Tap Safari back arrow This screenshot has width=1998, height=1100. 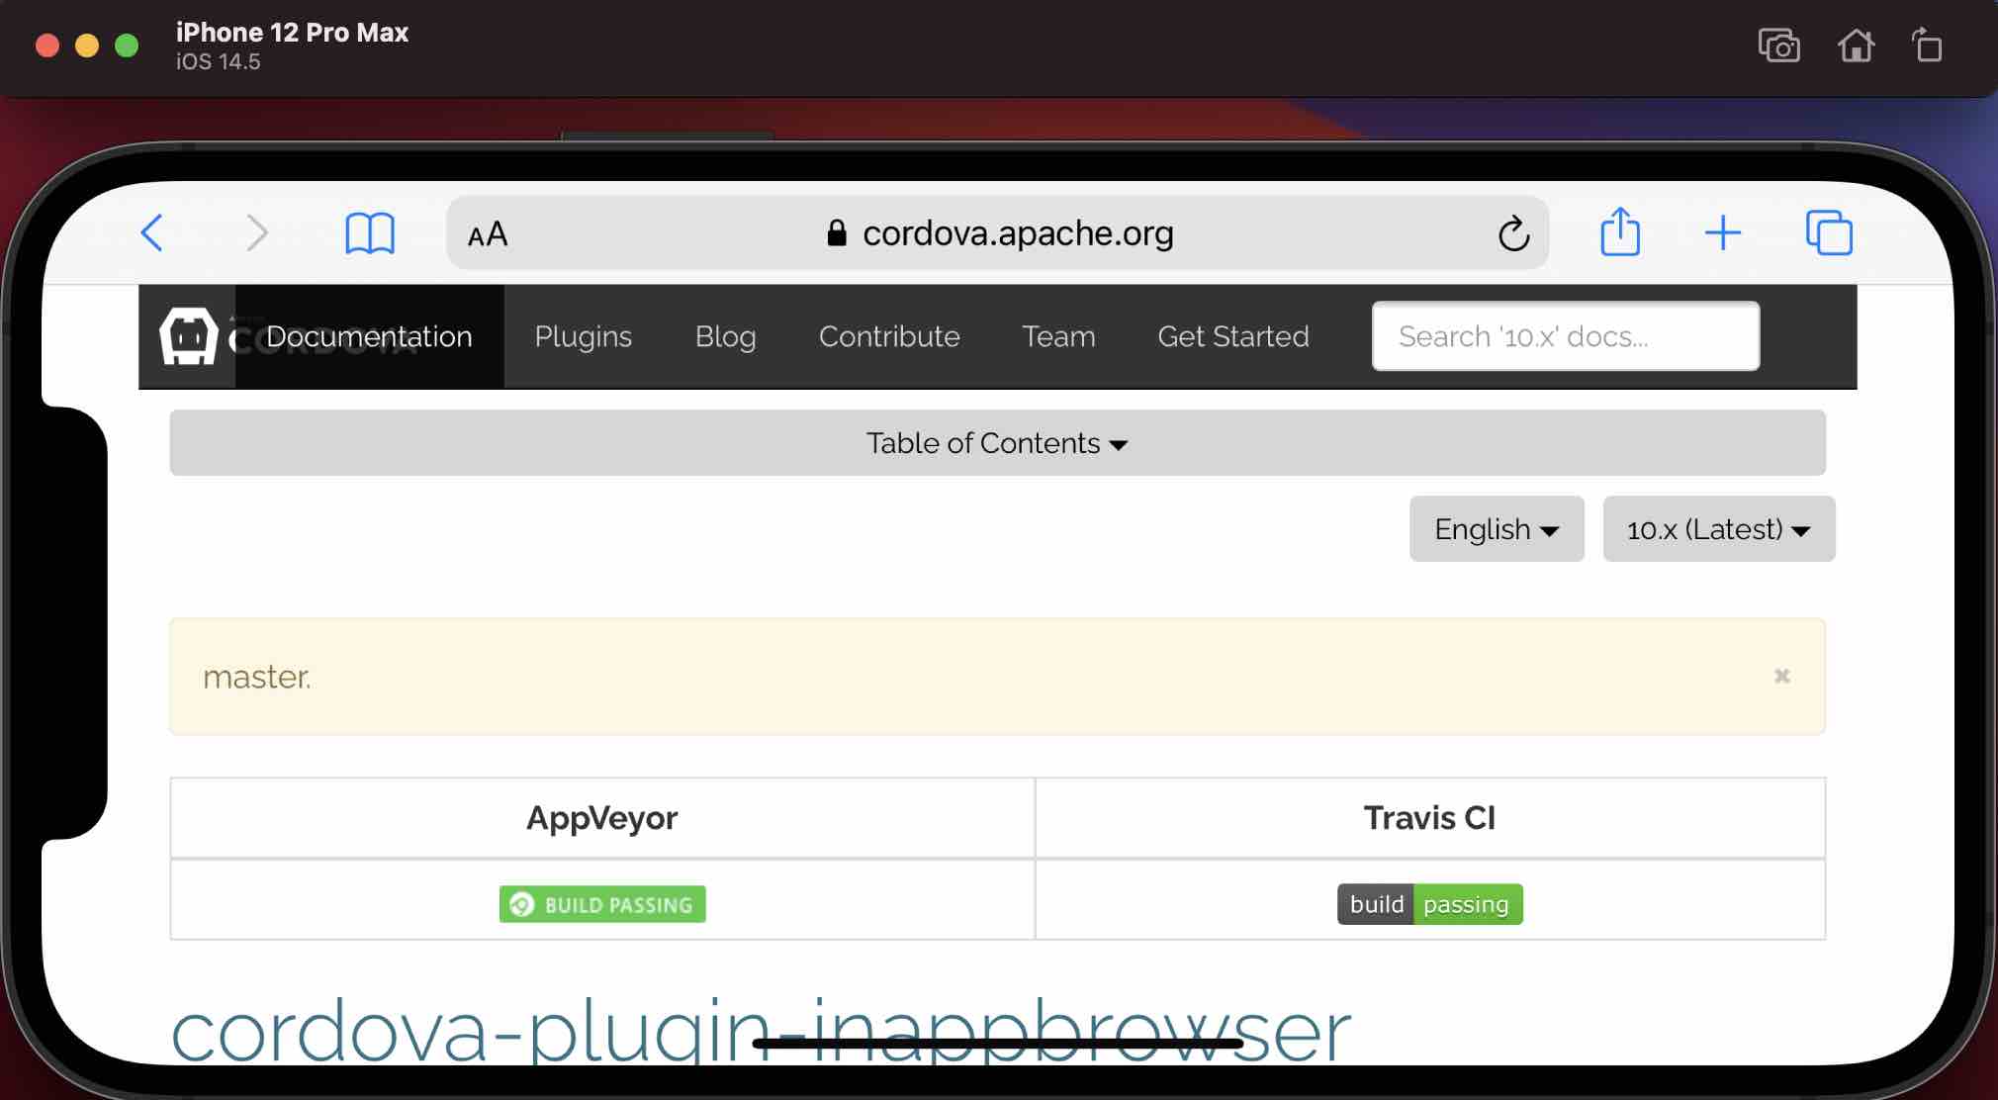[152, 233]
